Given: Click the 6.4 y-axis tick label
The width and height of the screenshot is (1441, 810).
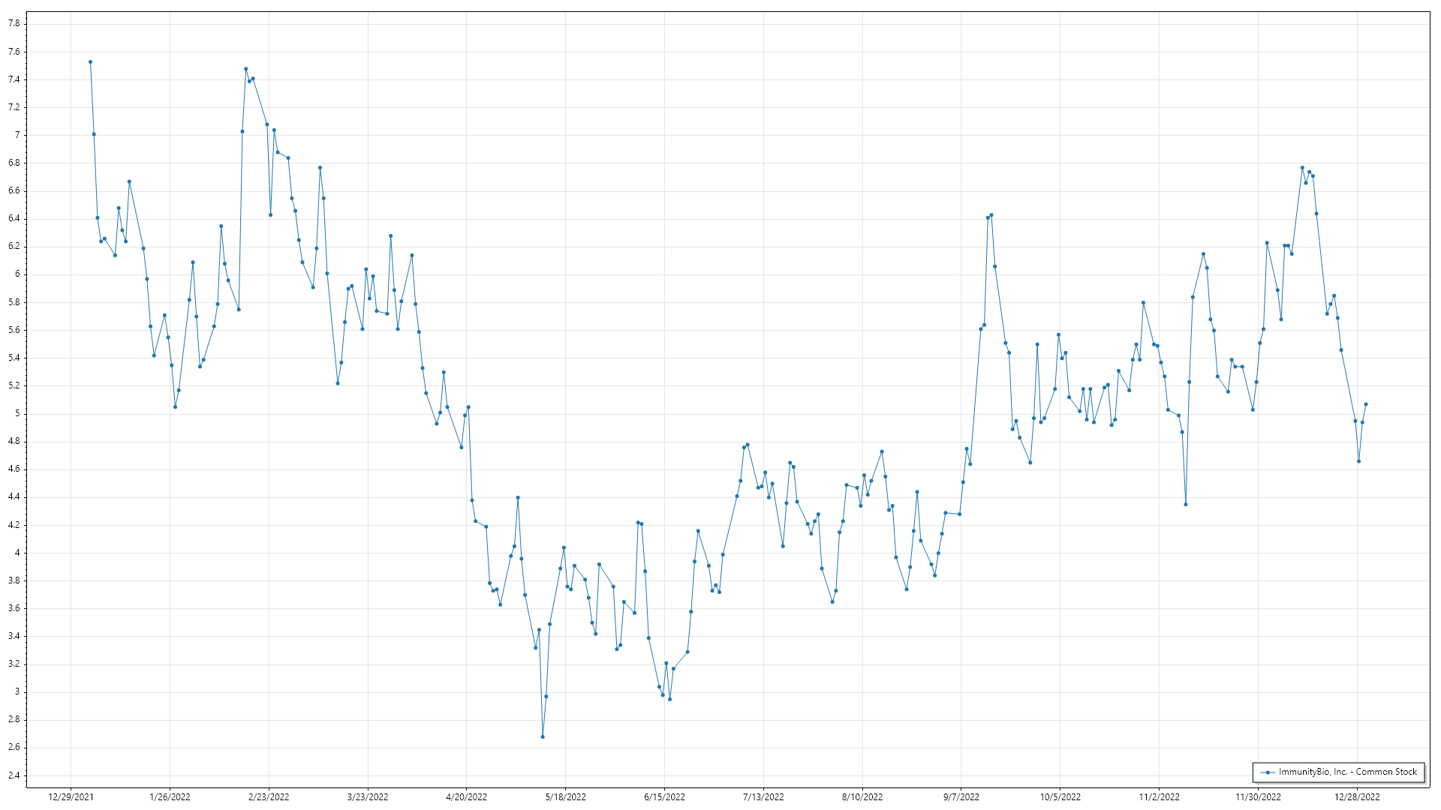Looking at the screenshot, I should 14,219.
